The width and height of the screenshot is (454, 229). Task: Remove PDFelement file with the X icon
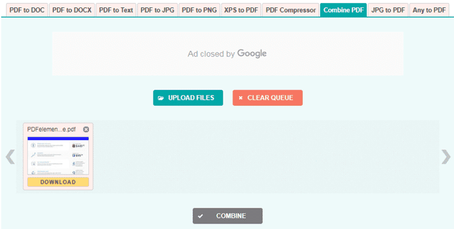pos(86,129)
